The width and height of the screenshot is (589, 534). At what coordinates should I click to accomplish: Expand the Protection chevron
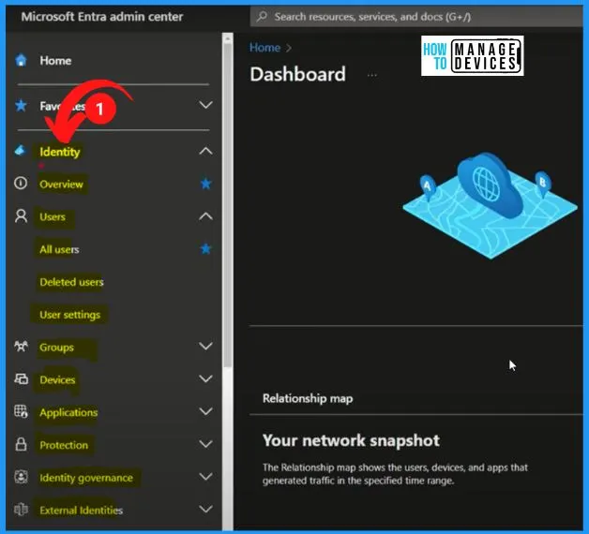point(205,444)
